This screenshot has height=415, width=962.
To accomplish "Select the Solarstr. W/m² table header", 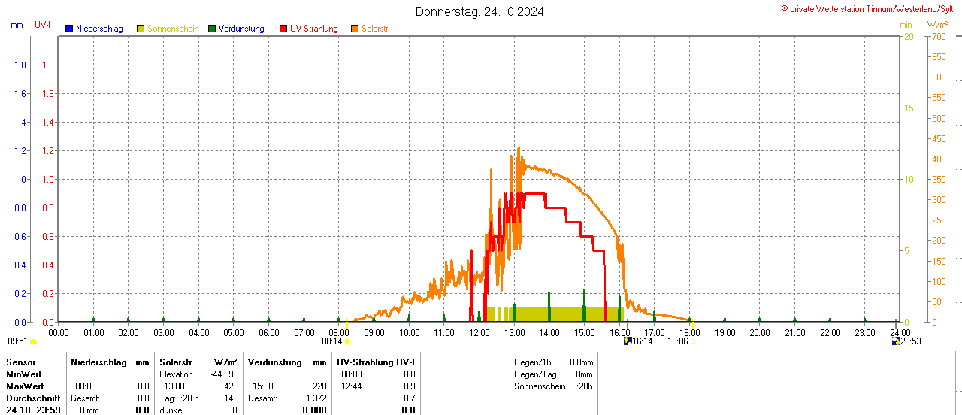I will pos(198,362).
